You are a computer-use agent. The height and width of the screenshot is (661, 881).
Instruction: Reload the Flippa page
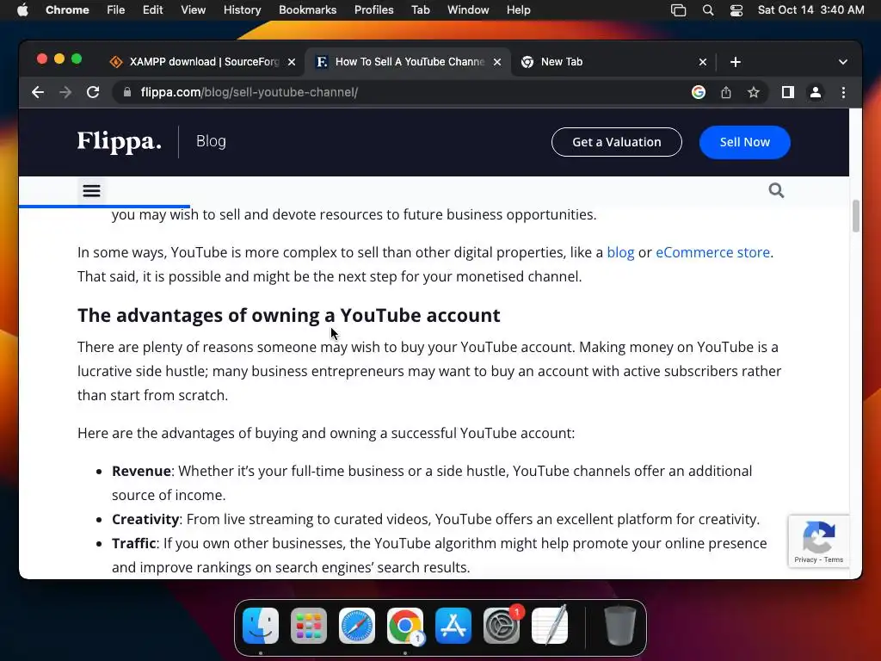93,92
